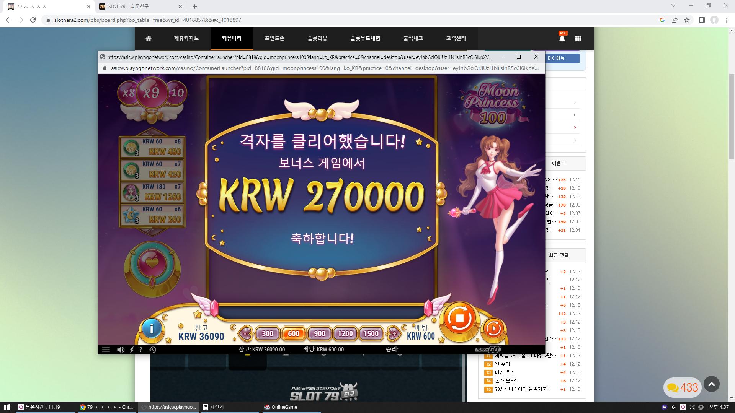Expand the red chevron sidebar row
This screenshot has height=413, width=735.
[575, 127]
